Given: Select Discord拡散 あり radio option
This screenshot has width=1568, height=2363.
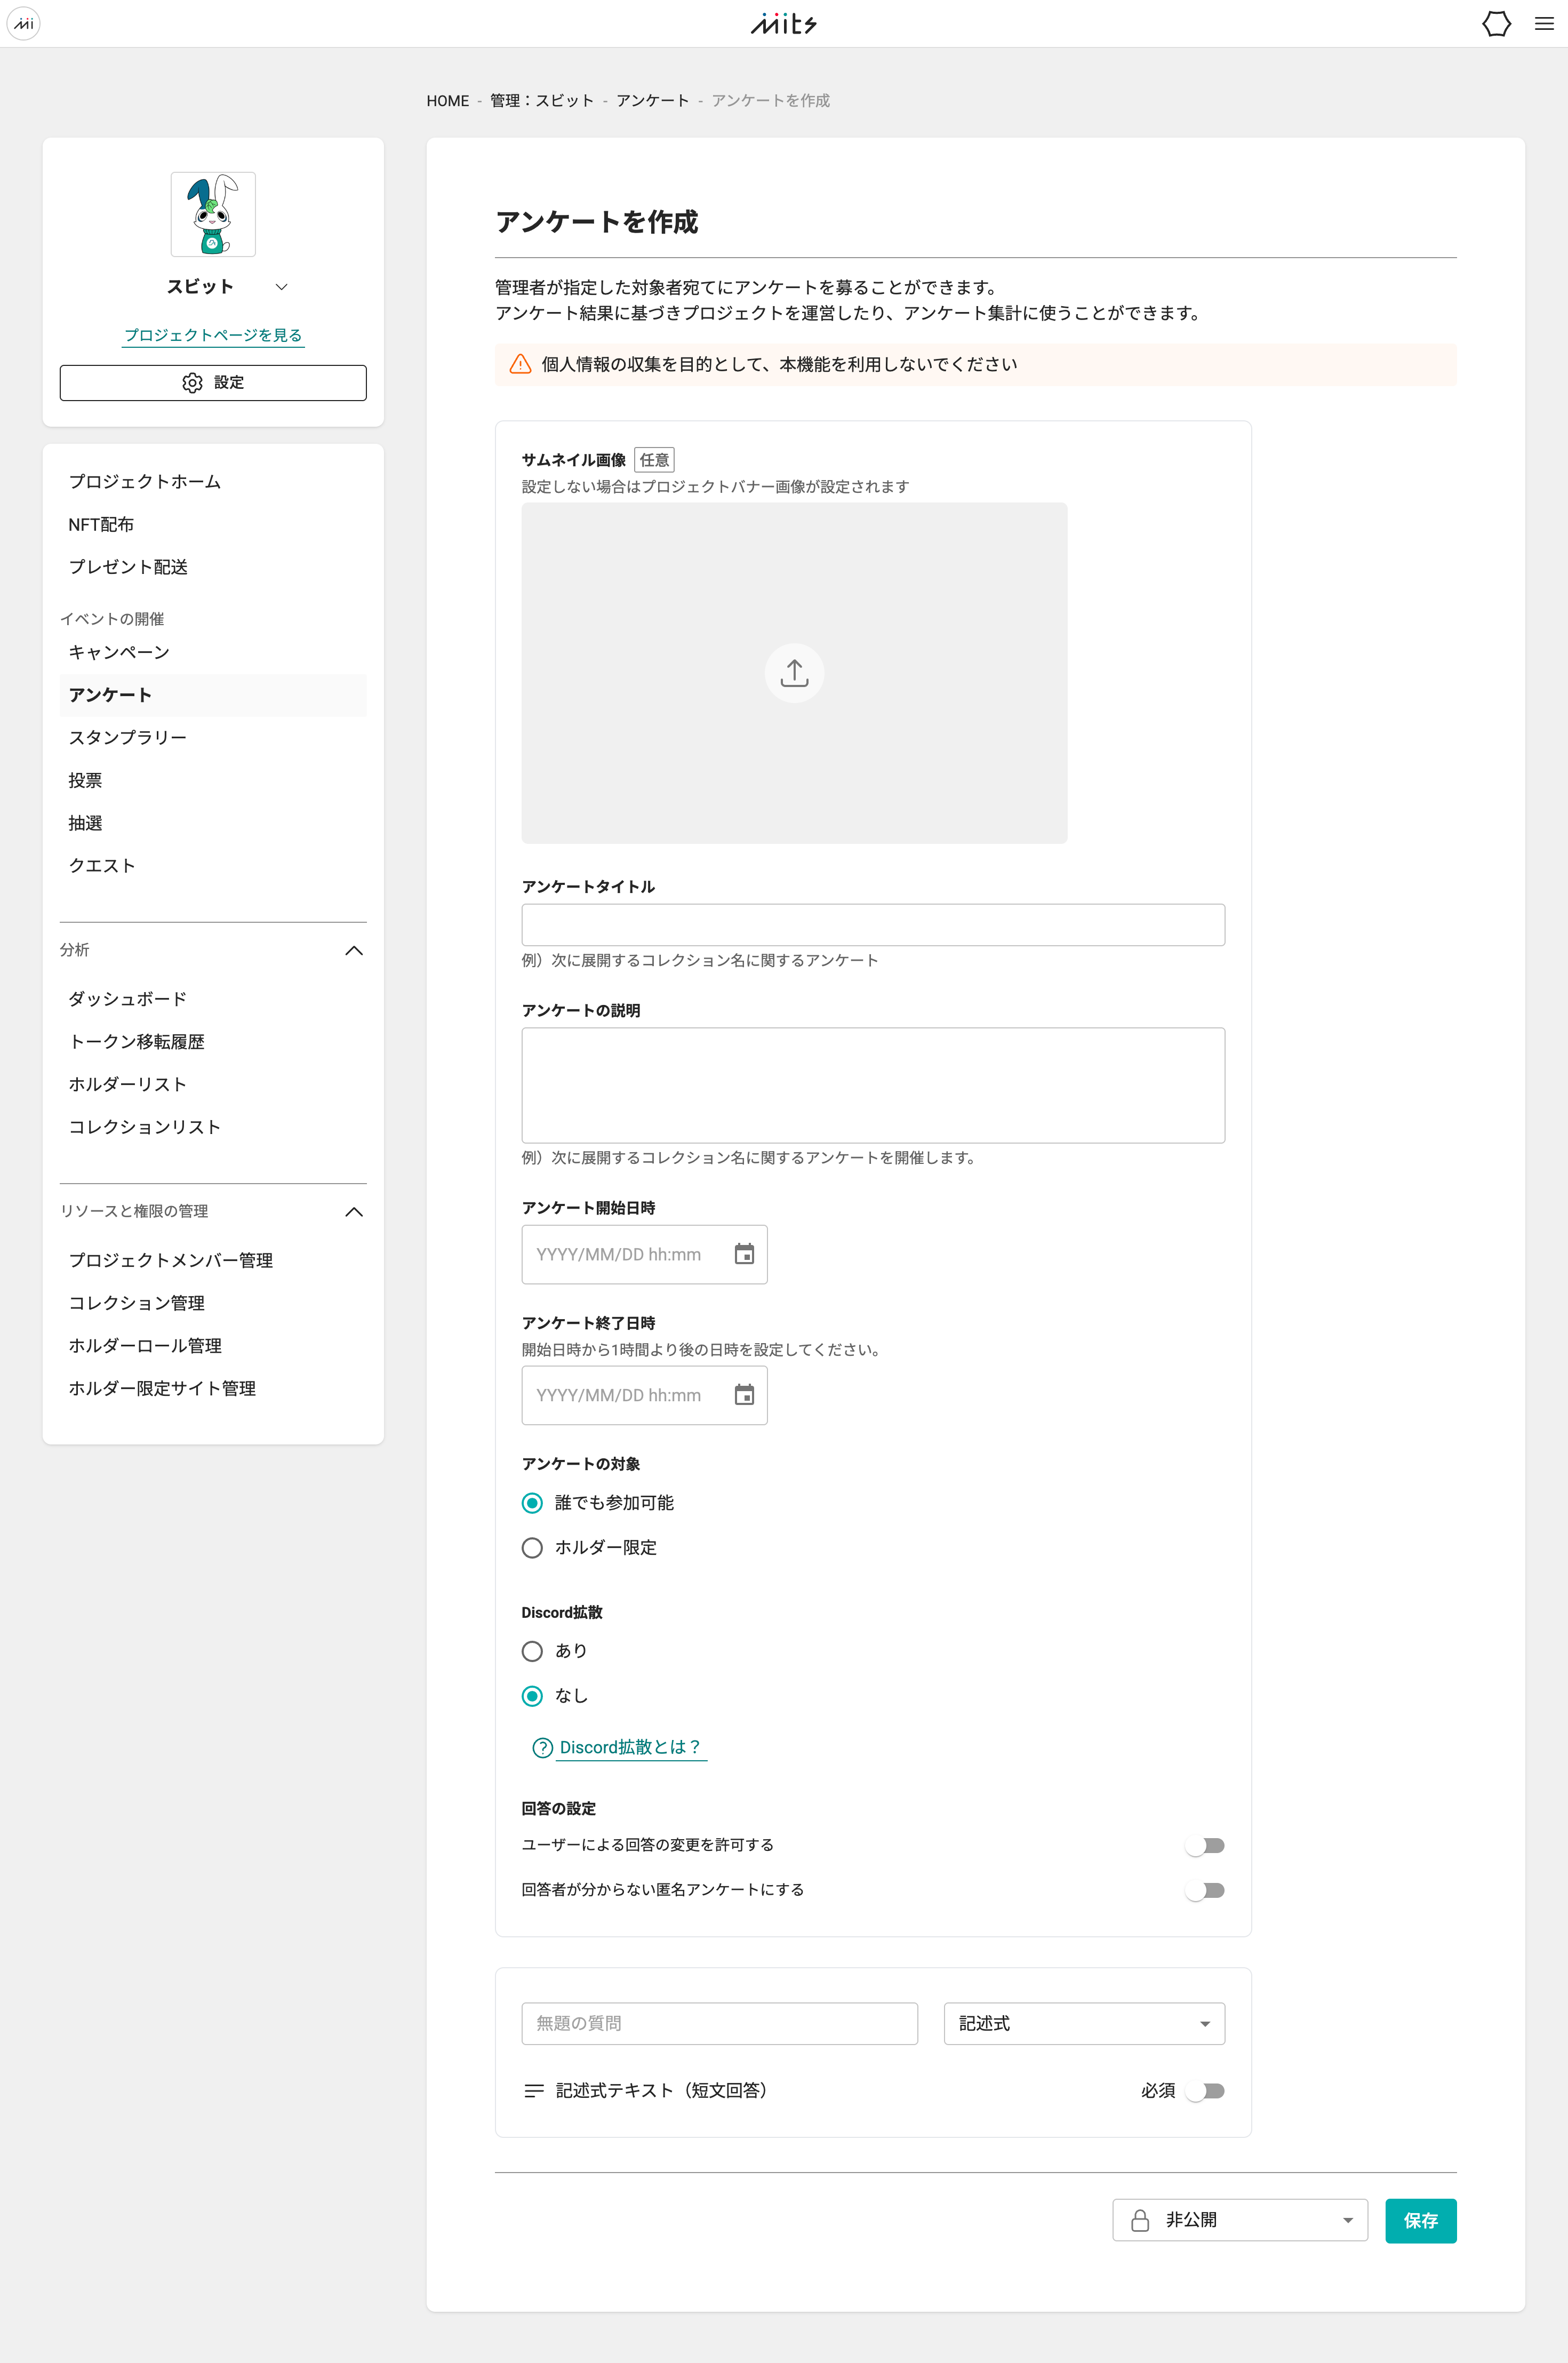Looking at the screenshot, I should [532, 1651].
